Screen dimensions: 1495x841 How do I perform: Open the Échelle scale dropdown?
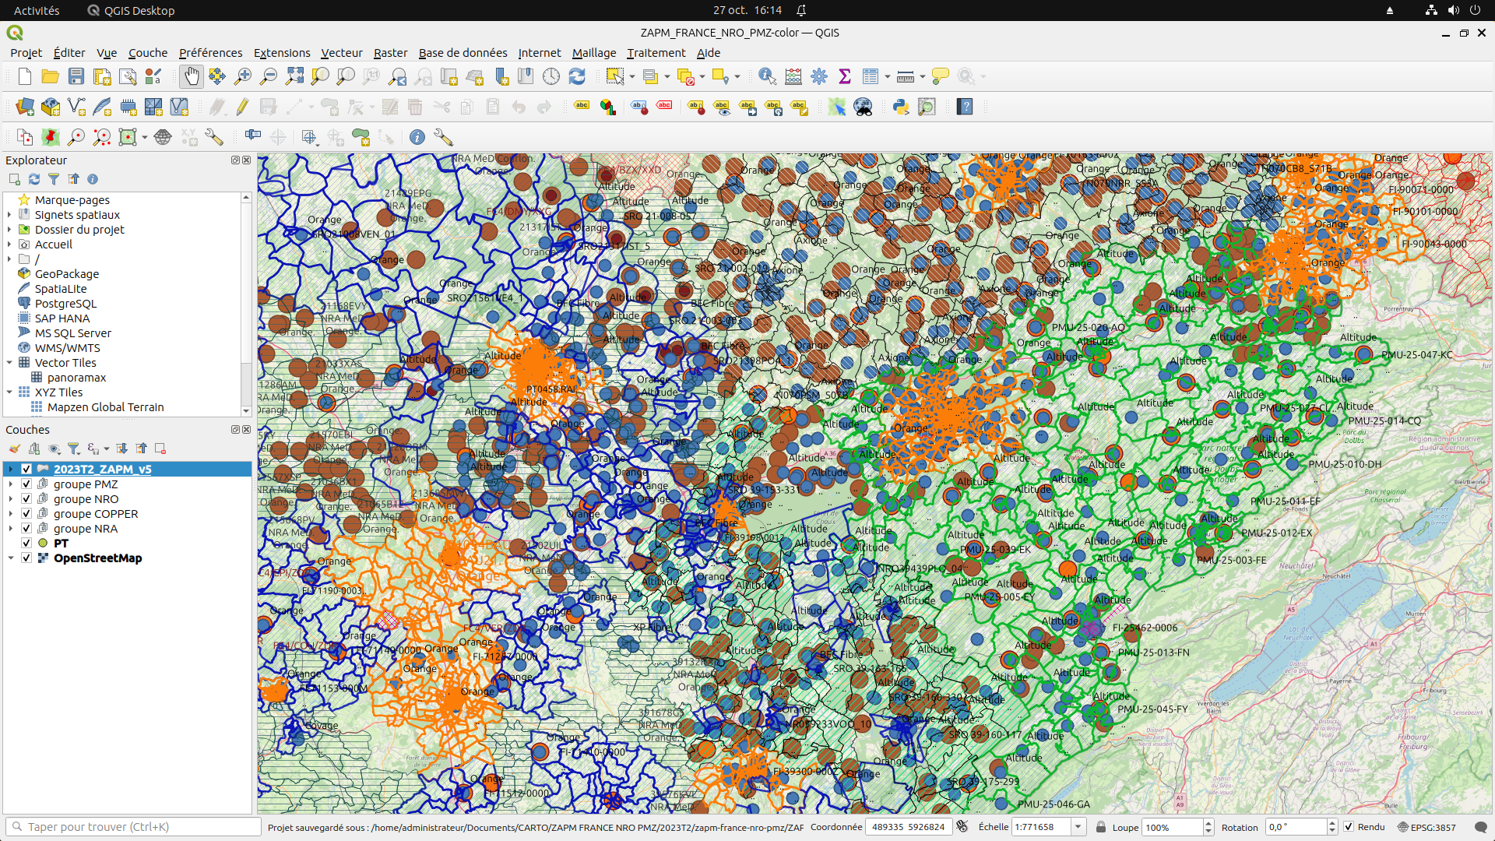(x=1078, y=827)
